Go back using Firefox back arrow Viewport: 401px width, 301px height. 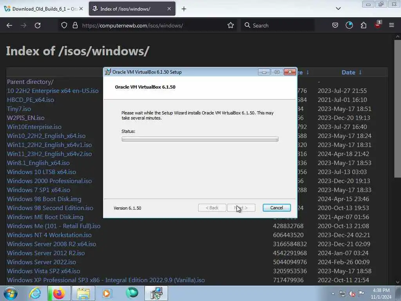(x=9, y=25)
